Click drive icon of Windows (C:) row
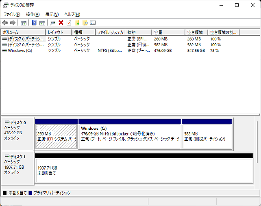Screen dimensions: 261x206 4,50
